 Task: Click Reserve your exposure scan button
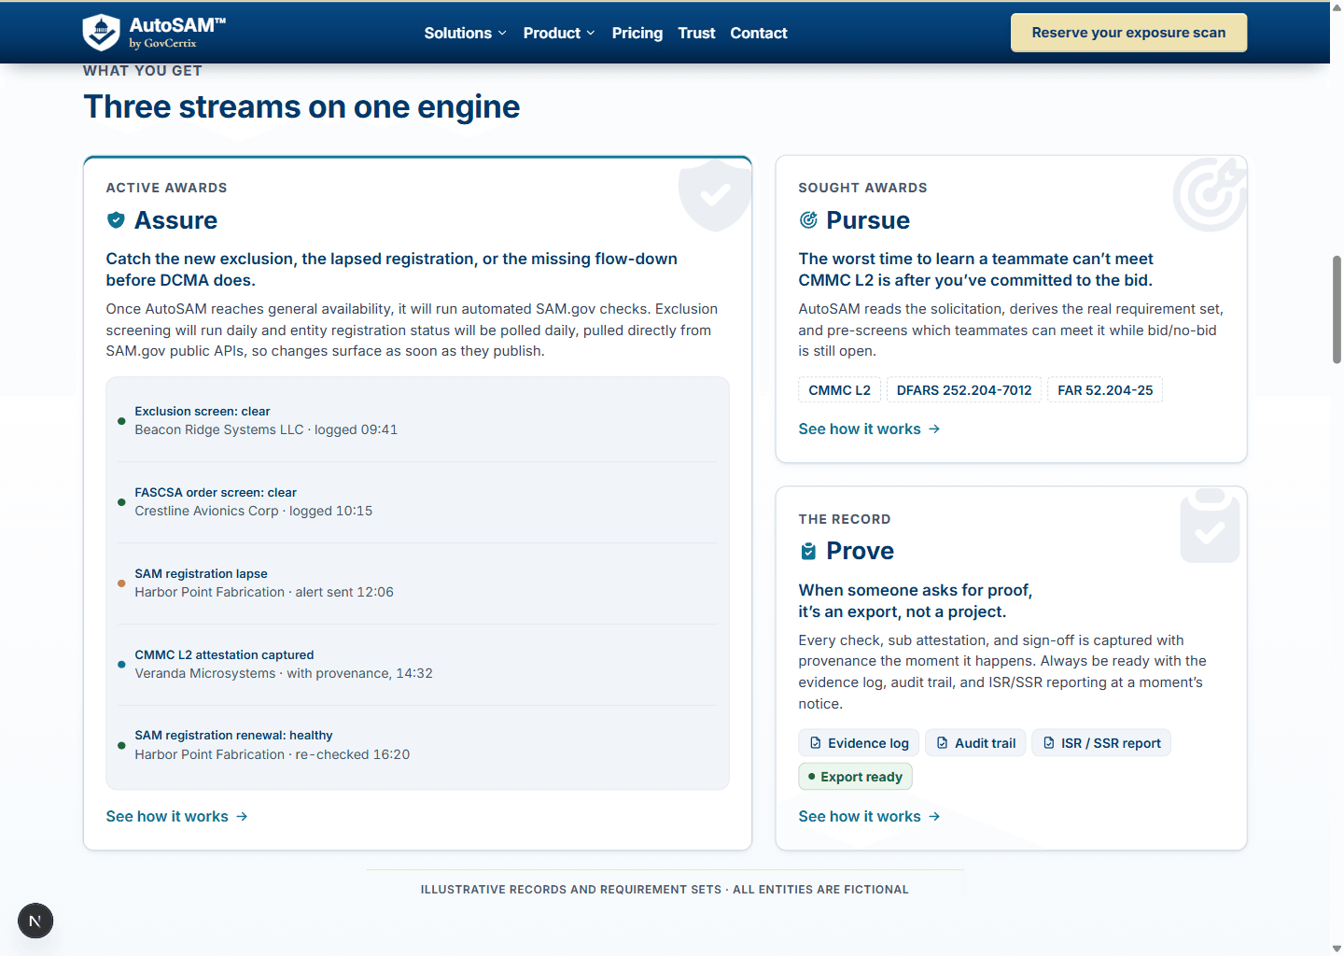coord(1128,33)
